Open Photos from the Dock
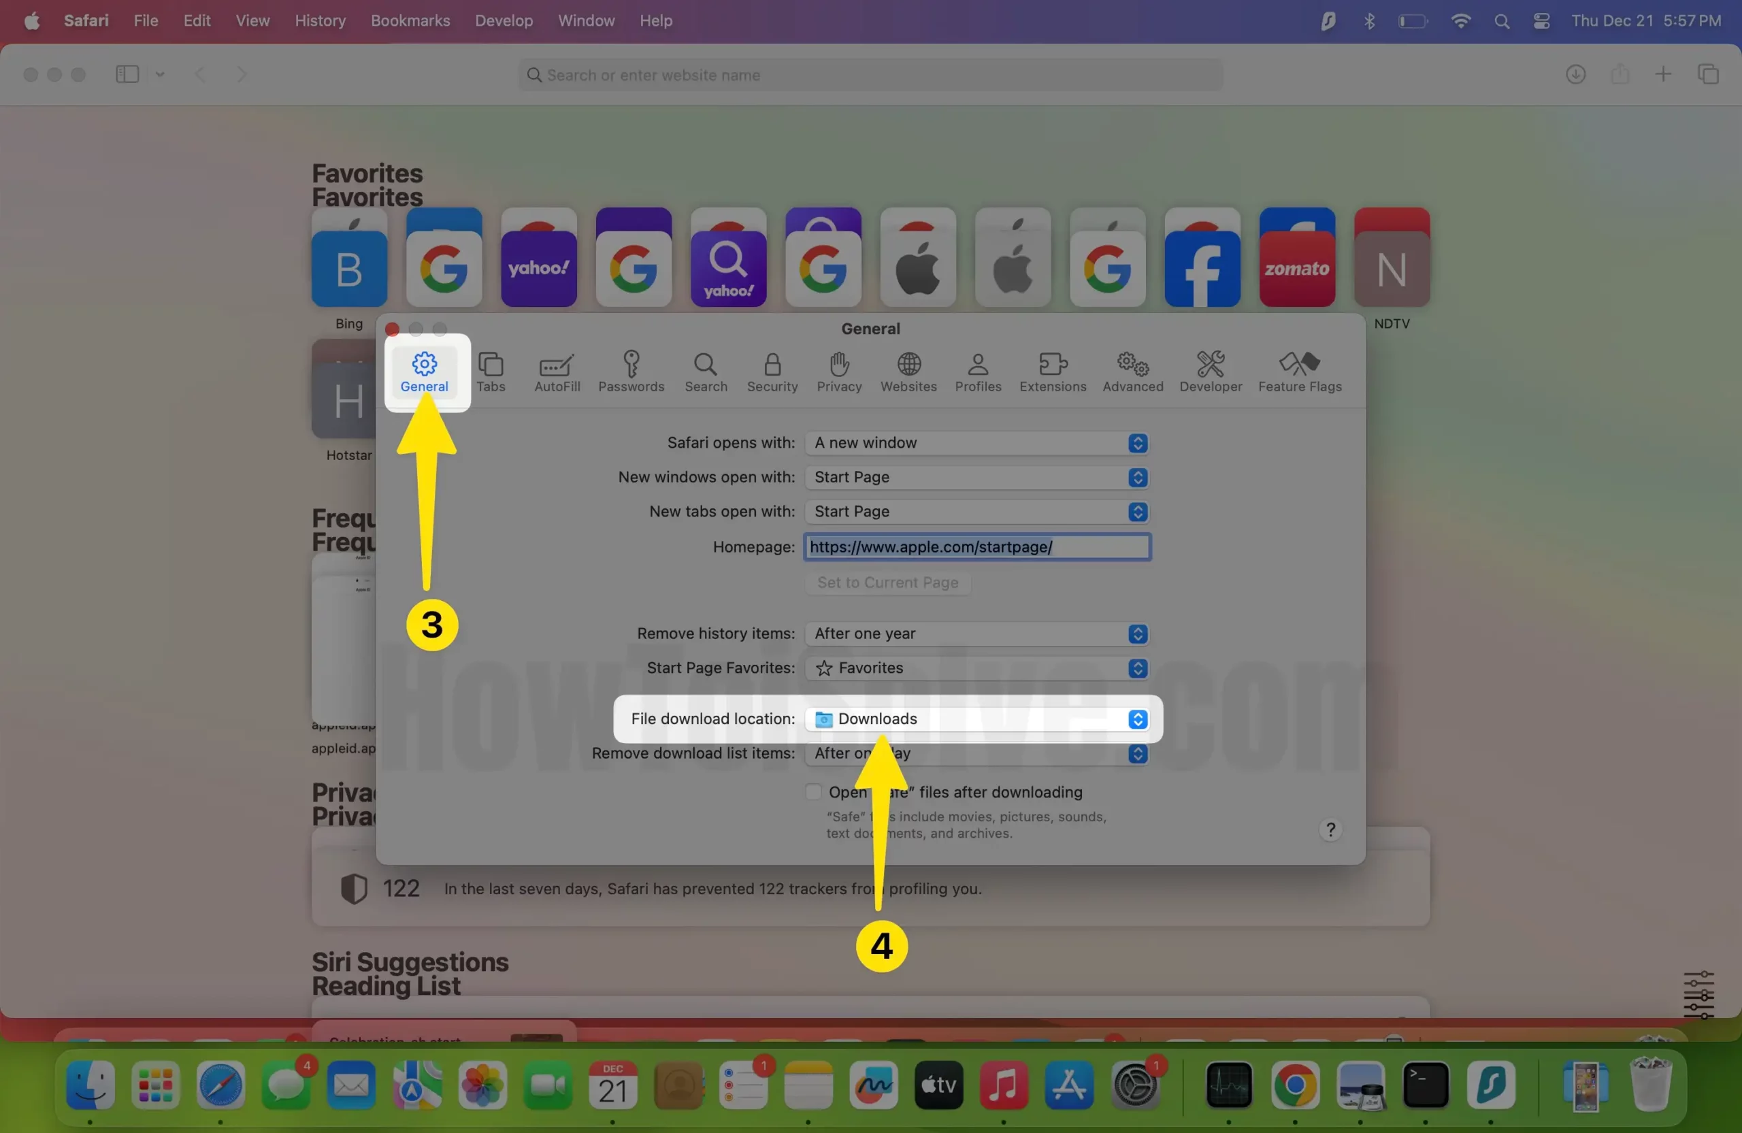This screenshot has height=1133, width=1742. coord(482,1084)
